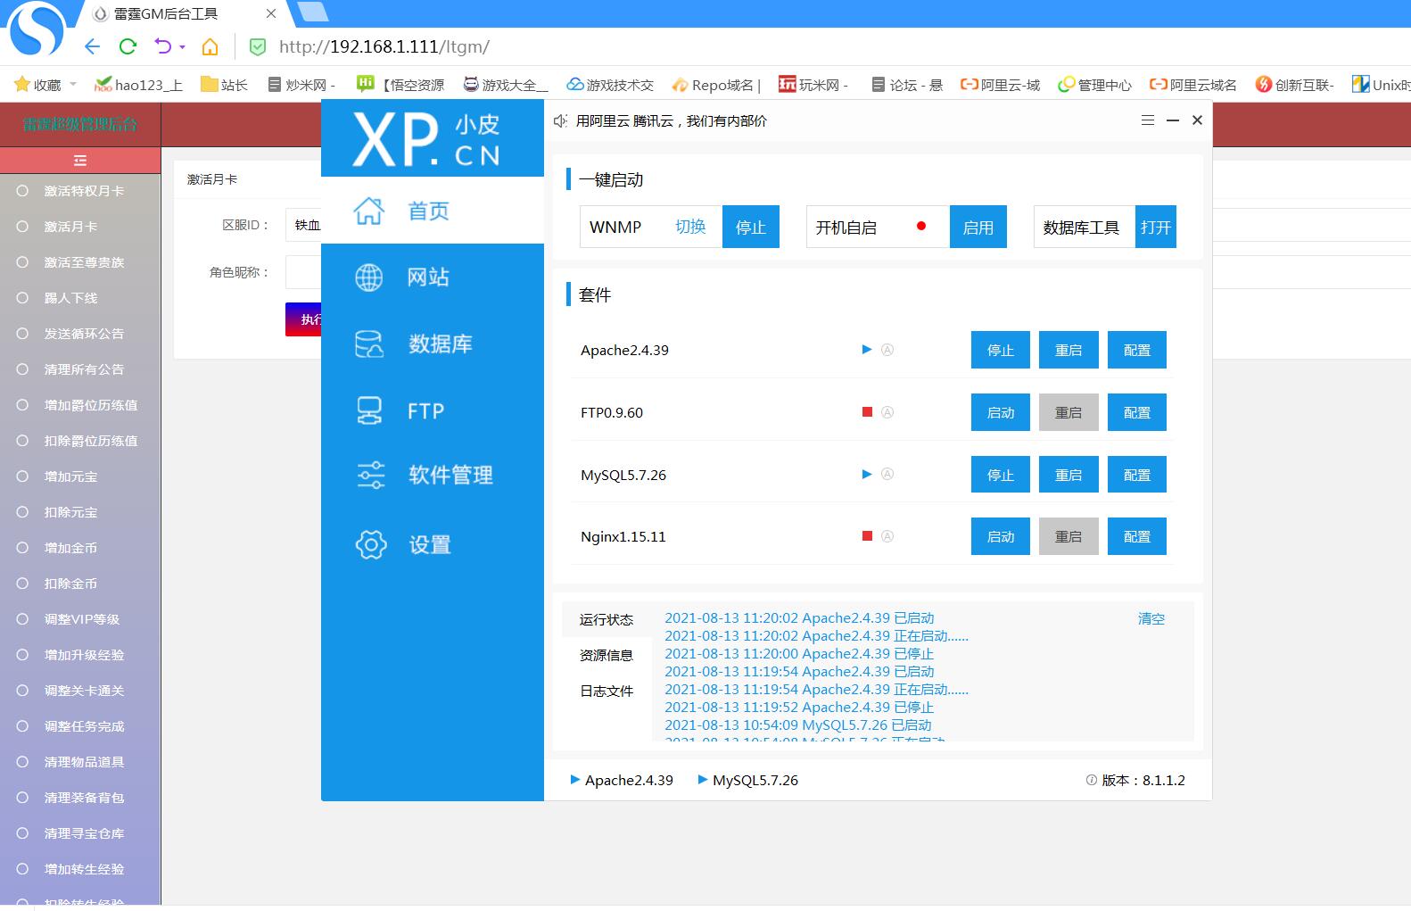1411x911 pixels.
Task: Click the browser address bar URL
Action: pos(384,46)
